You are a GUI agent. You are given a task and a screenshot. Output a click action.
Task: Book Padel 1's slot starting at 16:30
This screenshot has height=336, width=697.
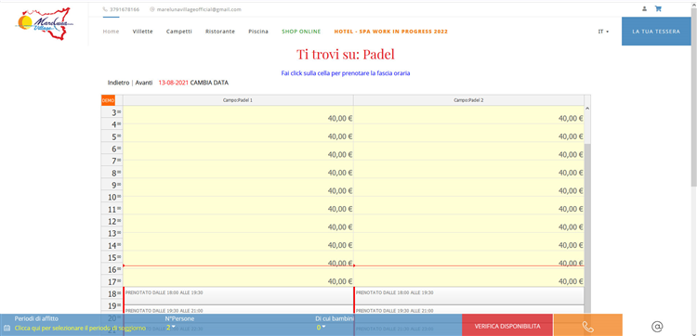238,278
